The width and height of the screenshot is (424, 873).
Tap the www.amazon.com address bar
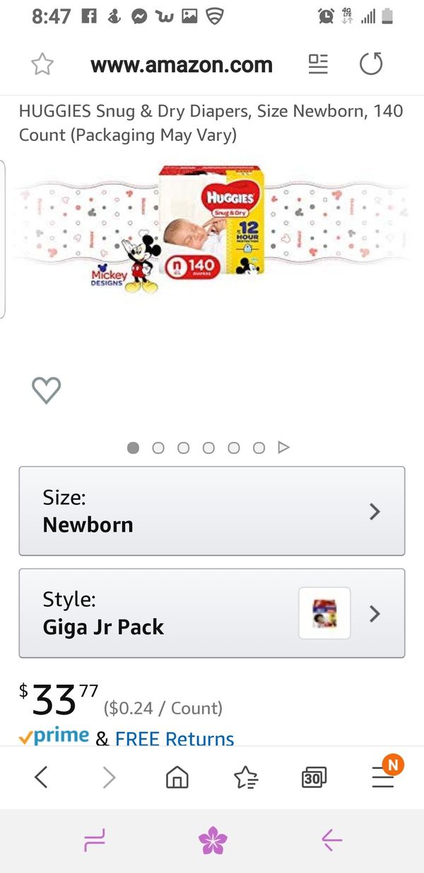(182, 64)
